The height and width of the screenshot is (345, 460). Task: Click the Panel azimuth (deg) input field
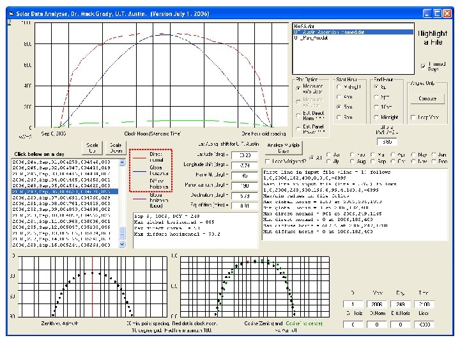(x=245, y=185)
